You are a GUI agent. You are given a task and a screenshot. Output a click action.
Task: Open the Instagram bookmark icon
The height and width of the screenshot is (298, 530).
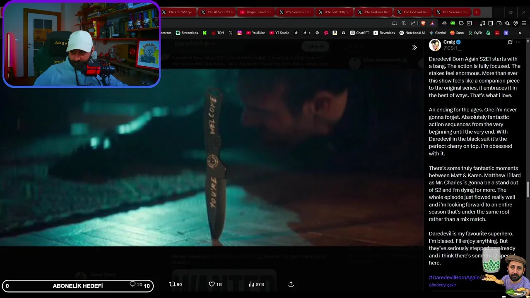[x=239, y=33]
